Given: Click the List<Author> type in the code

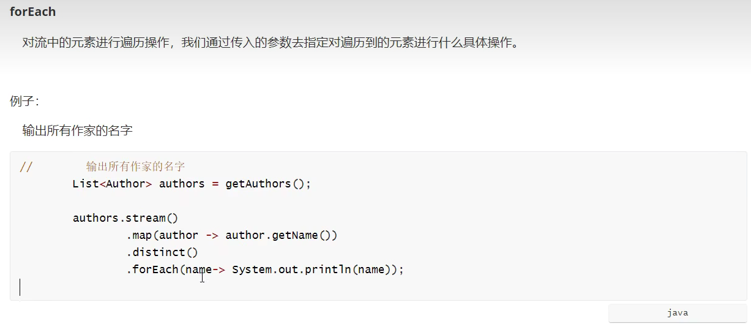Looking at the screenshot, I should click(112, 184).
